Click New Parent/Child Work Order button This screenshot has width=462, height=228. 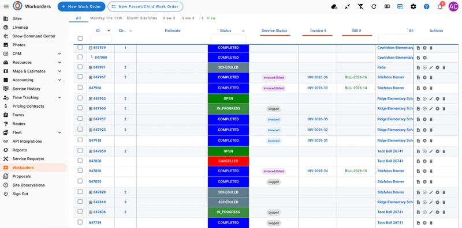point(146,6)
